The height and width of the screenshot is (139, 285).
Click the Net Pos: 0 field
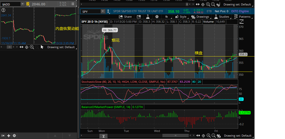coord(221,11)
